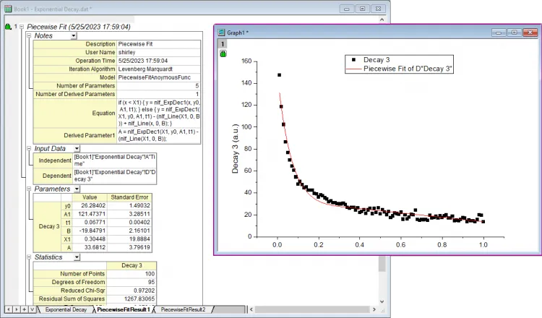
Task: Open the Parameters table dropdown arrow
Action: (76, 189)
